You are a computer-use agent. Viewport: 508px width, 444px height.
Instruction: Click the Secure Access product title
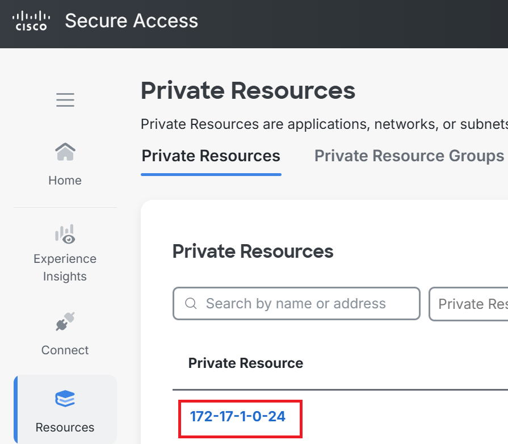tap(131, 21)
